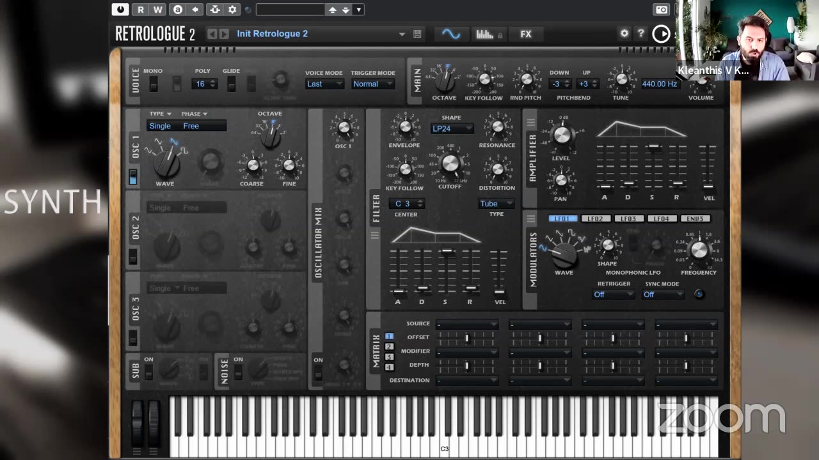Open the filter Shape LP24 dropdown
This screenshot has width=819, height=460.
(452, 128)
